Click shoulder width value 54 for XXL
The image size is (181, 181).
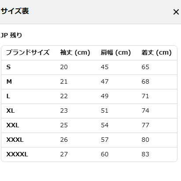pyautogui.click(x=104, y=125)
